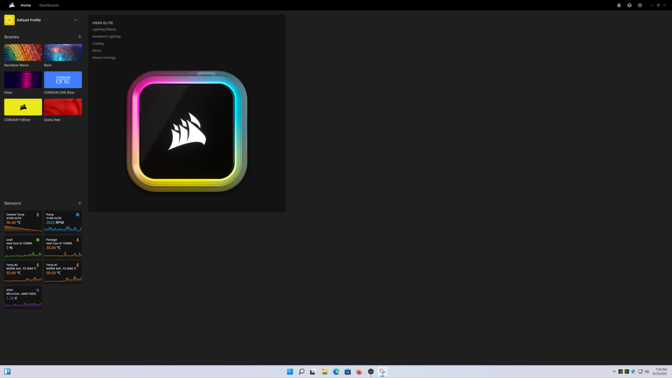
Task: Open the Windows Start menu
Action: click(290, 372)
